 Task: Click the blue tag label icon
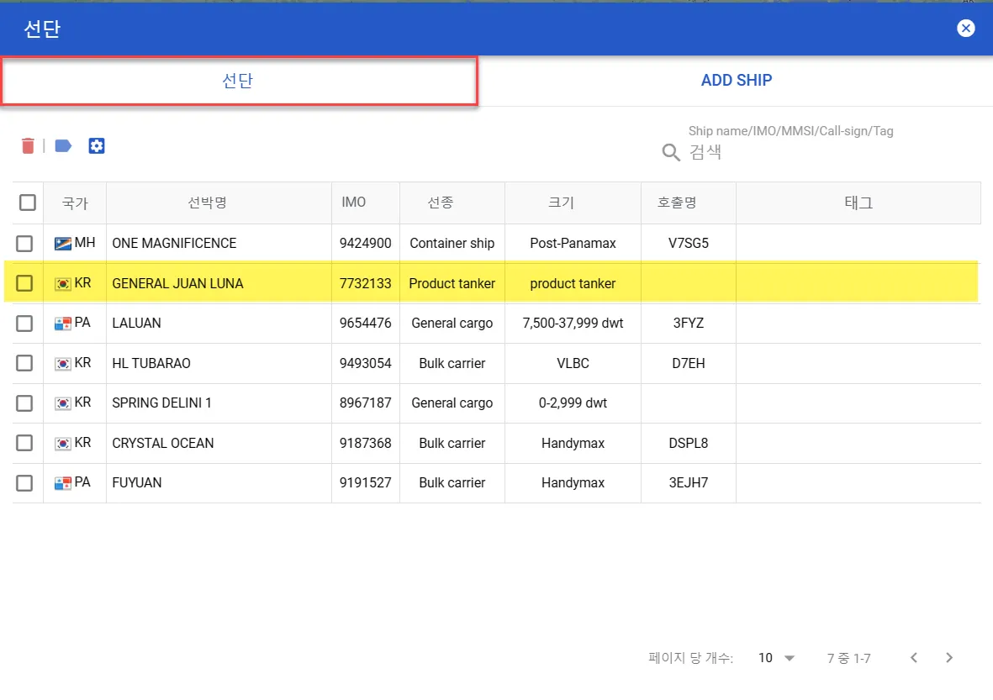[x=63, y=146]
